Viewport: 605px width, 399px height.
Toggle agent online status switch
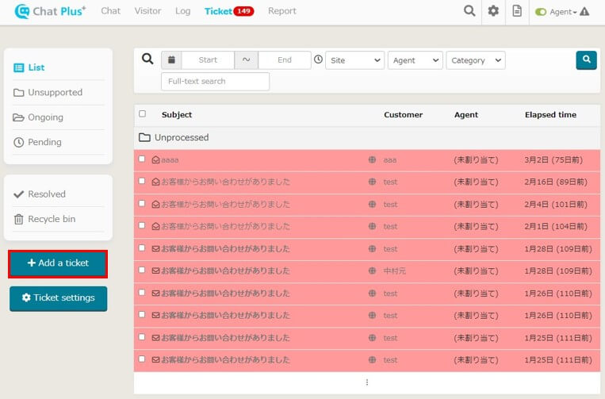[541, 12]
